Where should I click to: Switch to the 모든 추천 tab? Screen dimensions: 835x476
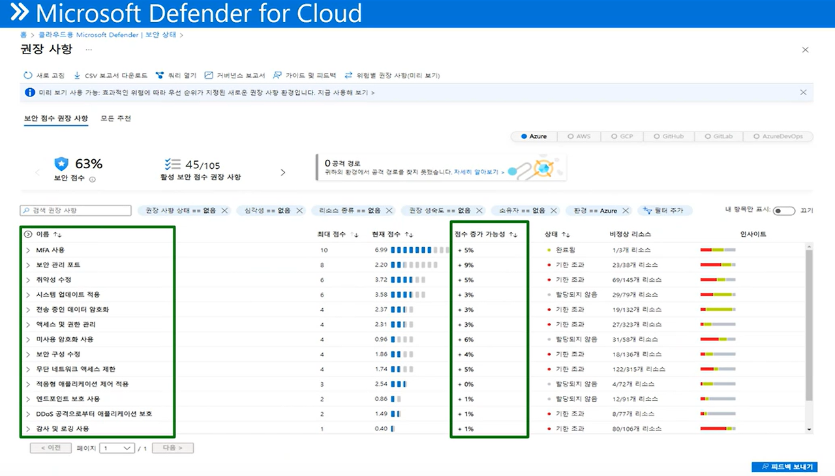[115, 119]
